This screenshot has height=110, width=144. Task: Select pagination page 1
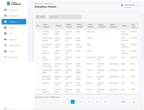coord(73,102)
